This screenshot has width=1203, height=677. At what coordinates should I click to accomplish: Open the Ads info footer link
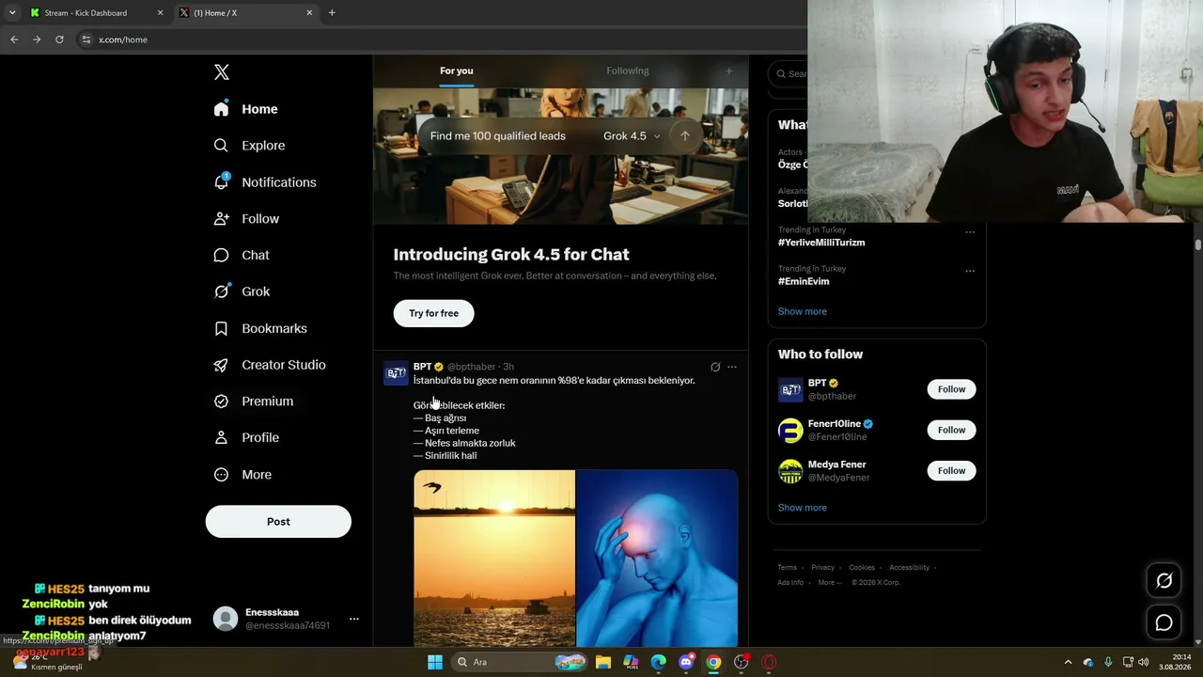(790, 583)
